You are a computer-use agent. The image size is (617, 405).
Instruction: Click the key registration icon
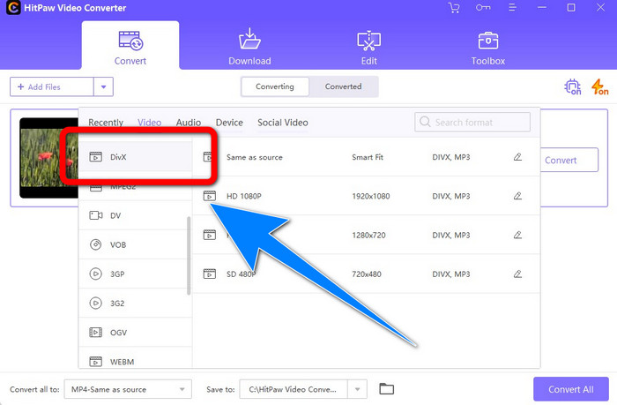point(483,7)
